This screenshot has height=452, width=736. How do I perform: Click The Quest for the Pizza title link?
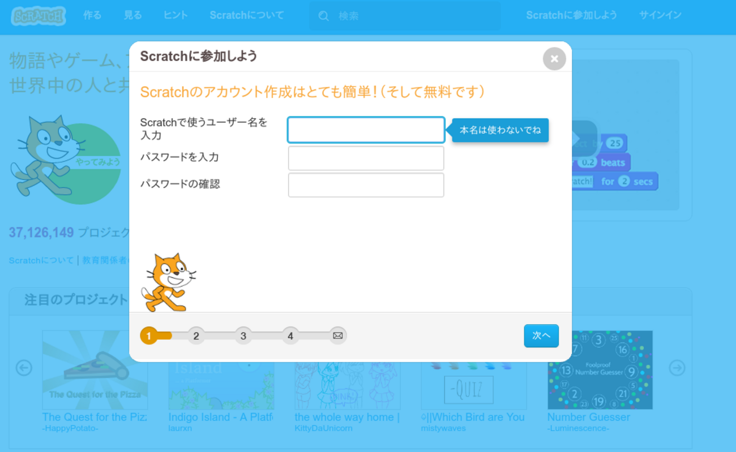point(95,417)
